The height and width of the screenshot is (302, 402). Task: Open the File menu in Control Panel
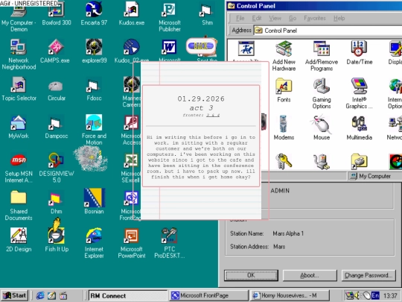(240, 18)
